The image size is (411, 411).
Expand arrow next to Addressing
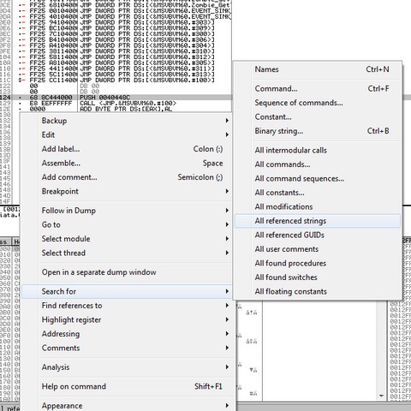227,334
